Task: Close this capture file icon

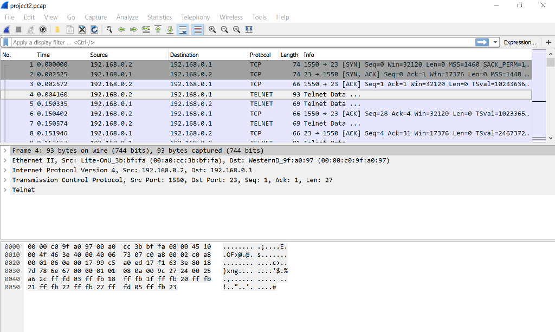Action: tap(82, 30)
